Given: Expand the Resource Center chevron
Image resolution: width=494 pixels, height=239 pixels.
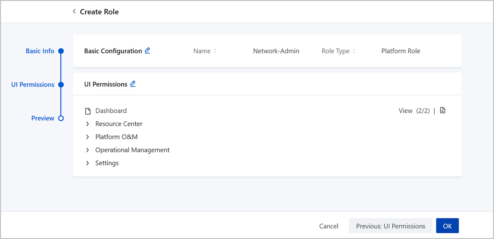Looking at the screenshot, I should [x=88, y=124].
